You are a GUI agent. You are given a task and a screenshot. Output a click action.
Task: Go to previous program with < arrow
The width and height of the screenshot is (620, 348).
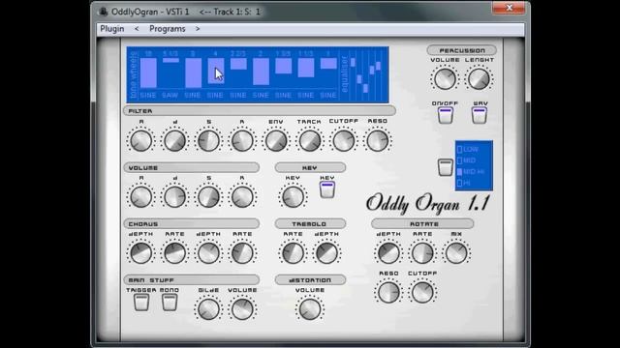point(137,29)
